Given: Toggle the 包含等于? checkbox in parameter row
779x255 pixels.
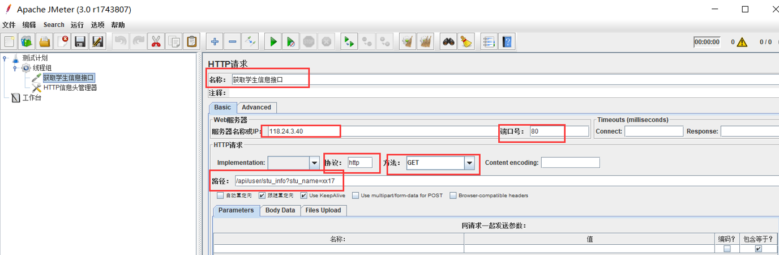Looking at the screenshot, I should [x=759, y=249].
